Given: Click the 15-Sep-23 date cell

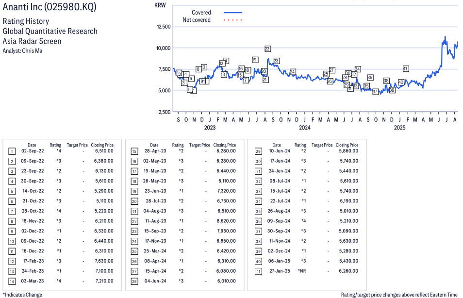Looking at the screenshot, I should [155, 231].
